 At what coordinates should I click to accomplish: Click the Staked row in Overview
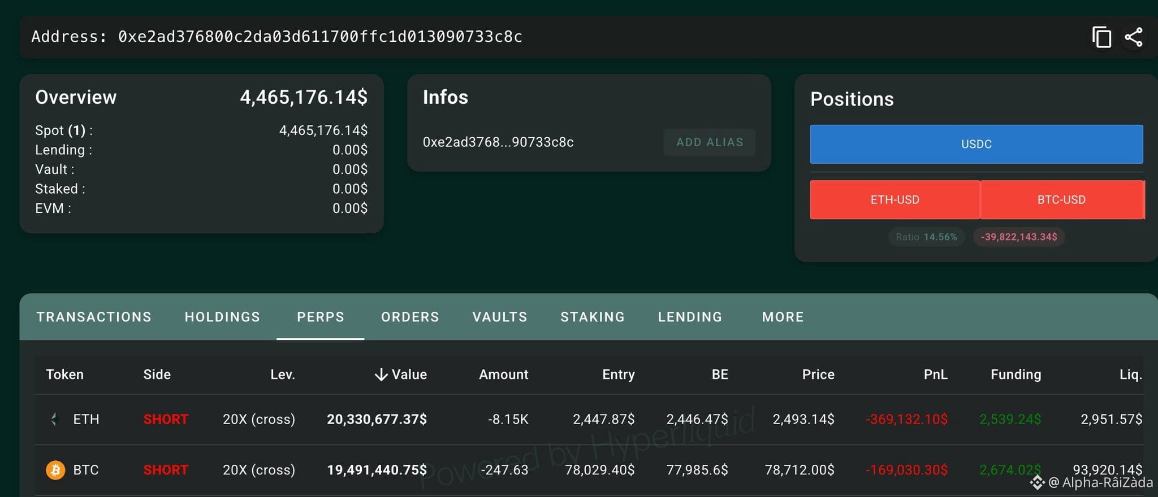pos(201,189)
